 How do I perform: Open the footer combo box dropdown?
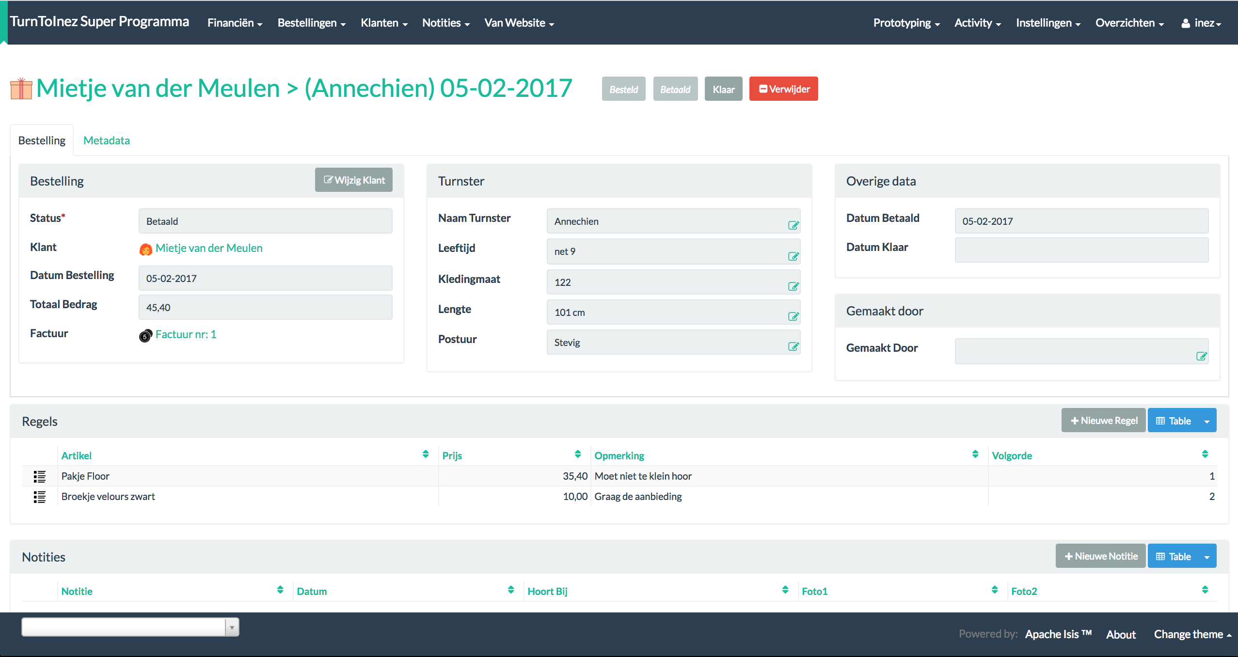click(x=232, y=627)
